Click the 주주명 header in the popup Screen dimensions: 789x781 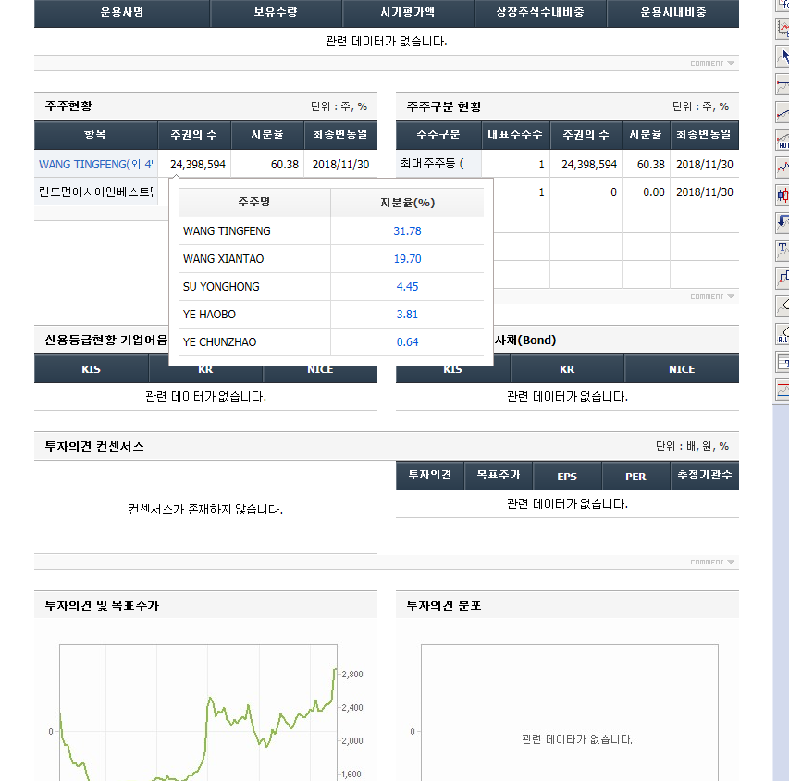tap(254, 203)
